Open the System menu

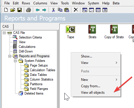(x=94, y=3)
